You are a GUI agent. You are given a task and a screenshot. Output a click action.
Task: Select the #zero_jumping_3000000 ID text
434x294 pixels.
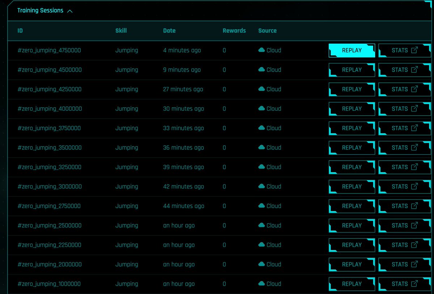[x=50, y=187]
